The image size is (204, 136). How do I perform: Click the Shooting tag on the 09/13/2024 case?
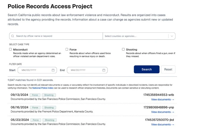tap(49, 95)
